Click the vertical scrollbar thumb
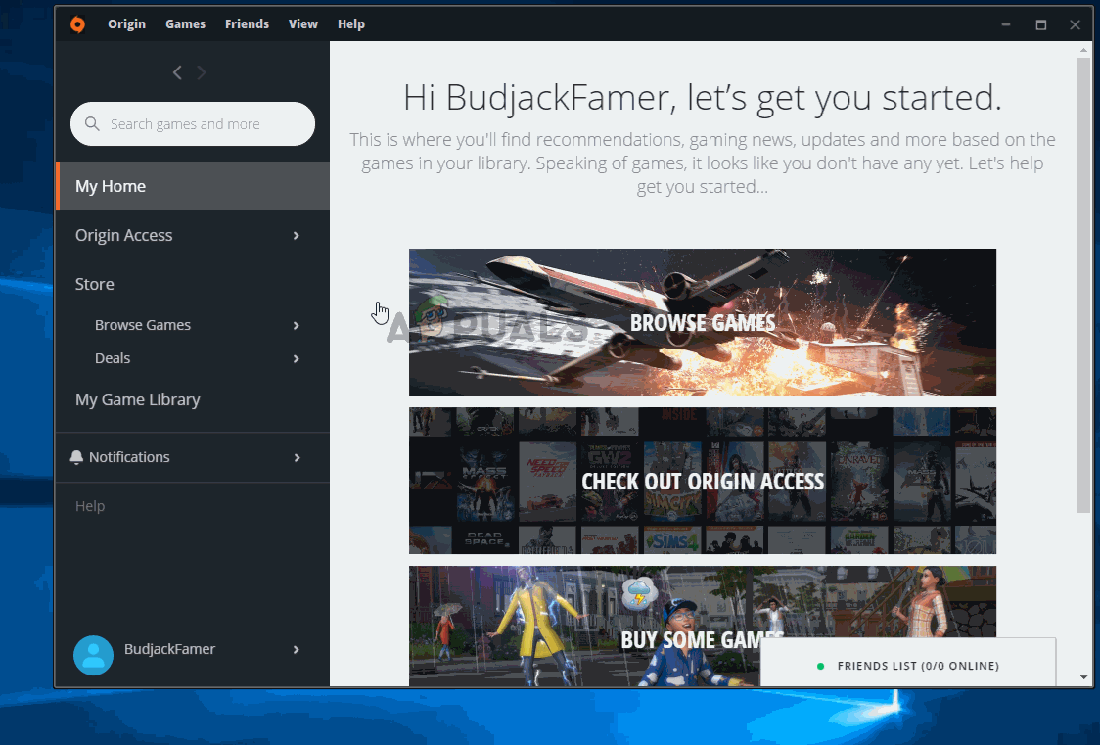 click(x=1084, y=285)
